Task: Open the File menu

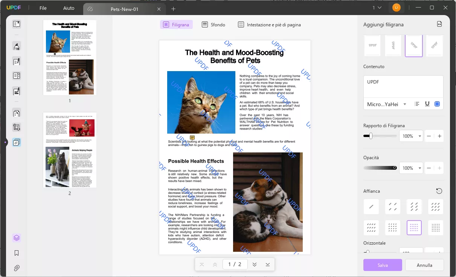Action: tap(43, 8)
